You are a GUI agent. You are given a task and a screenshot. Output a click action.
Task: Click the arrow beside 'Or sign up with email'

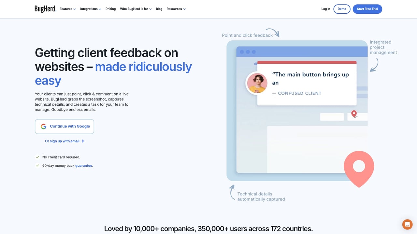coord(83,141)
